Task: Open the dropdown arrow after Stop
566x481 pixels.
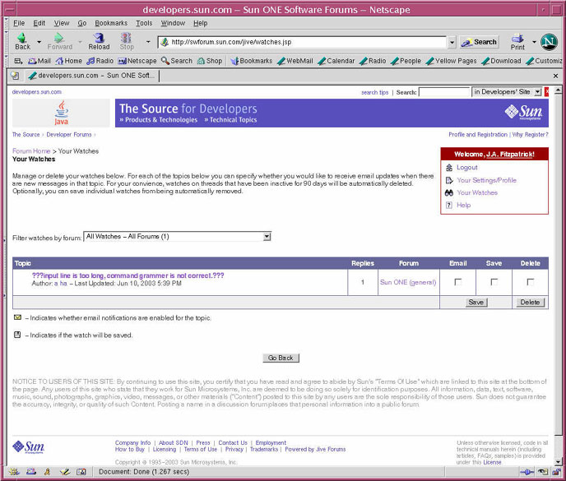Action: (x=148, y=42)
